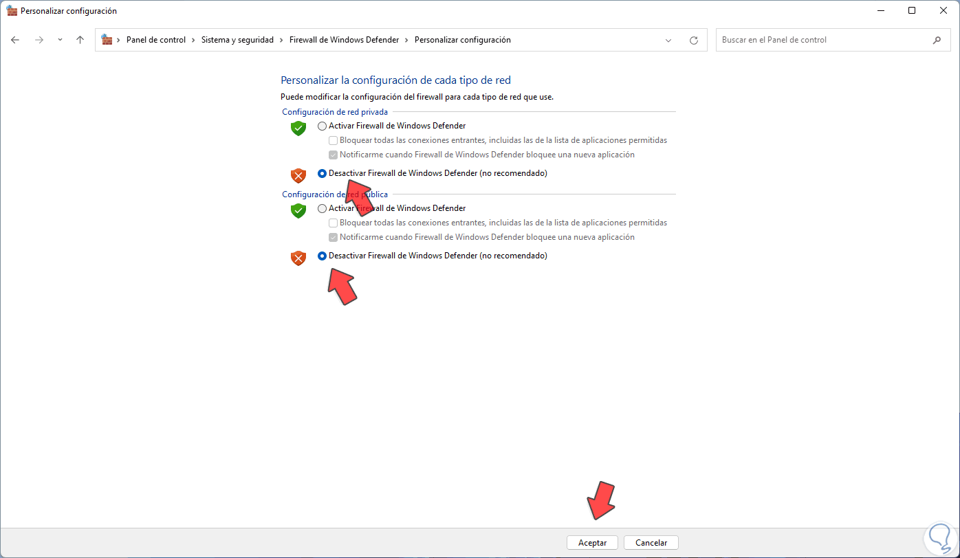Maximize the Personalizar configuración window

coord(912,10)
